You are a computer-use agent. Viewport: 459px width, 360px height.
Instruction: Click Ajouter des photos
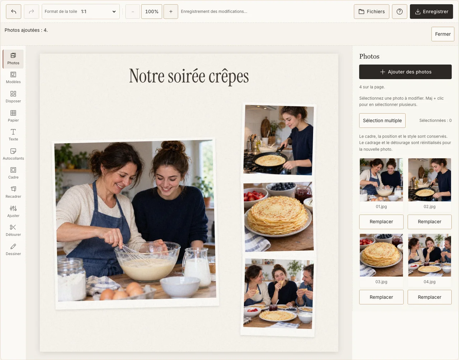coord(405,72)
